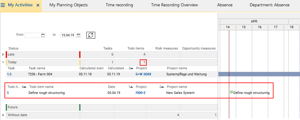Click project name Systempflege und Wartung
This screenshot has height=120, width=300.
[x=186, y=74]
